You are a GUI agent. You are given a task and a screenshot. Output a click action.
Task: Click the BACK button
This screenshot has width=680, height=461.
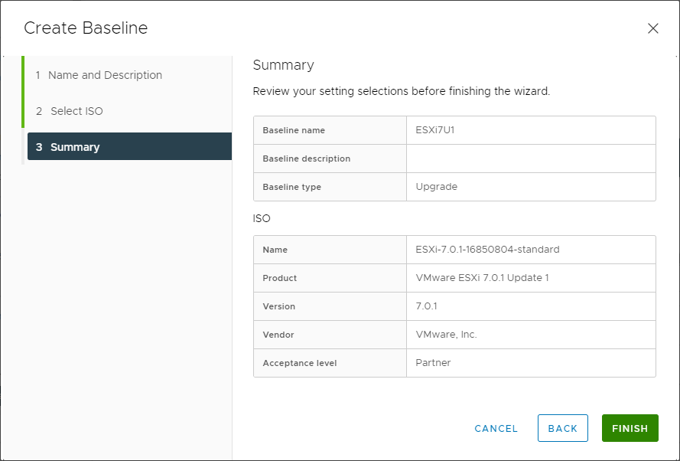[562, 428]
